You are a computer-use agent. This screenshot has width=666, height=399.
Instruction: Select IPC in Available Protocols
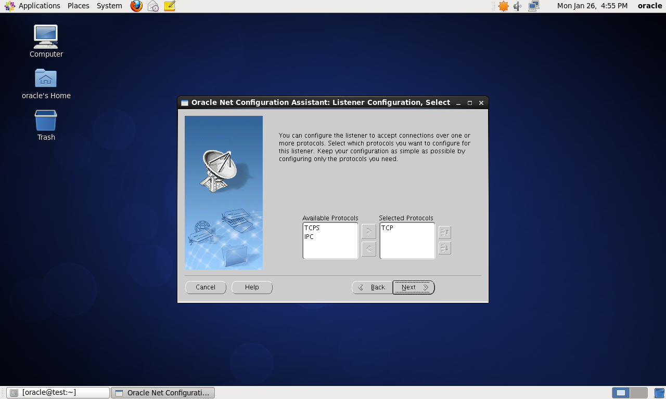[330, 237]
